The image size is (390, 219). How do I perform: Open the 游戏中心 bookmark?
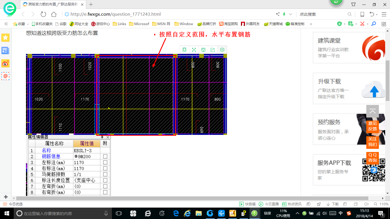pos(100,24)
